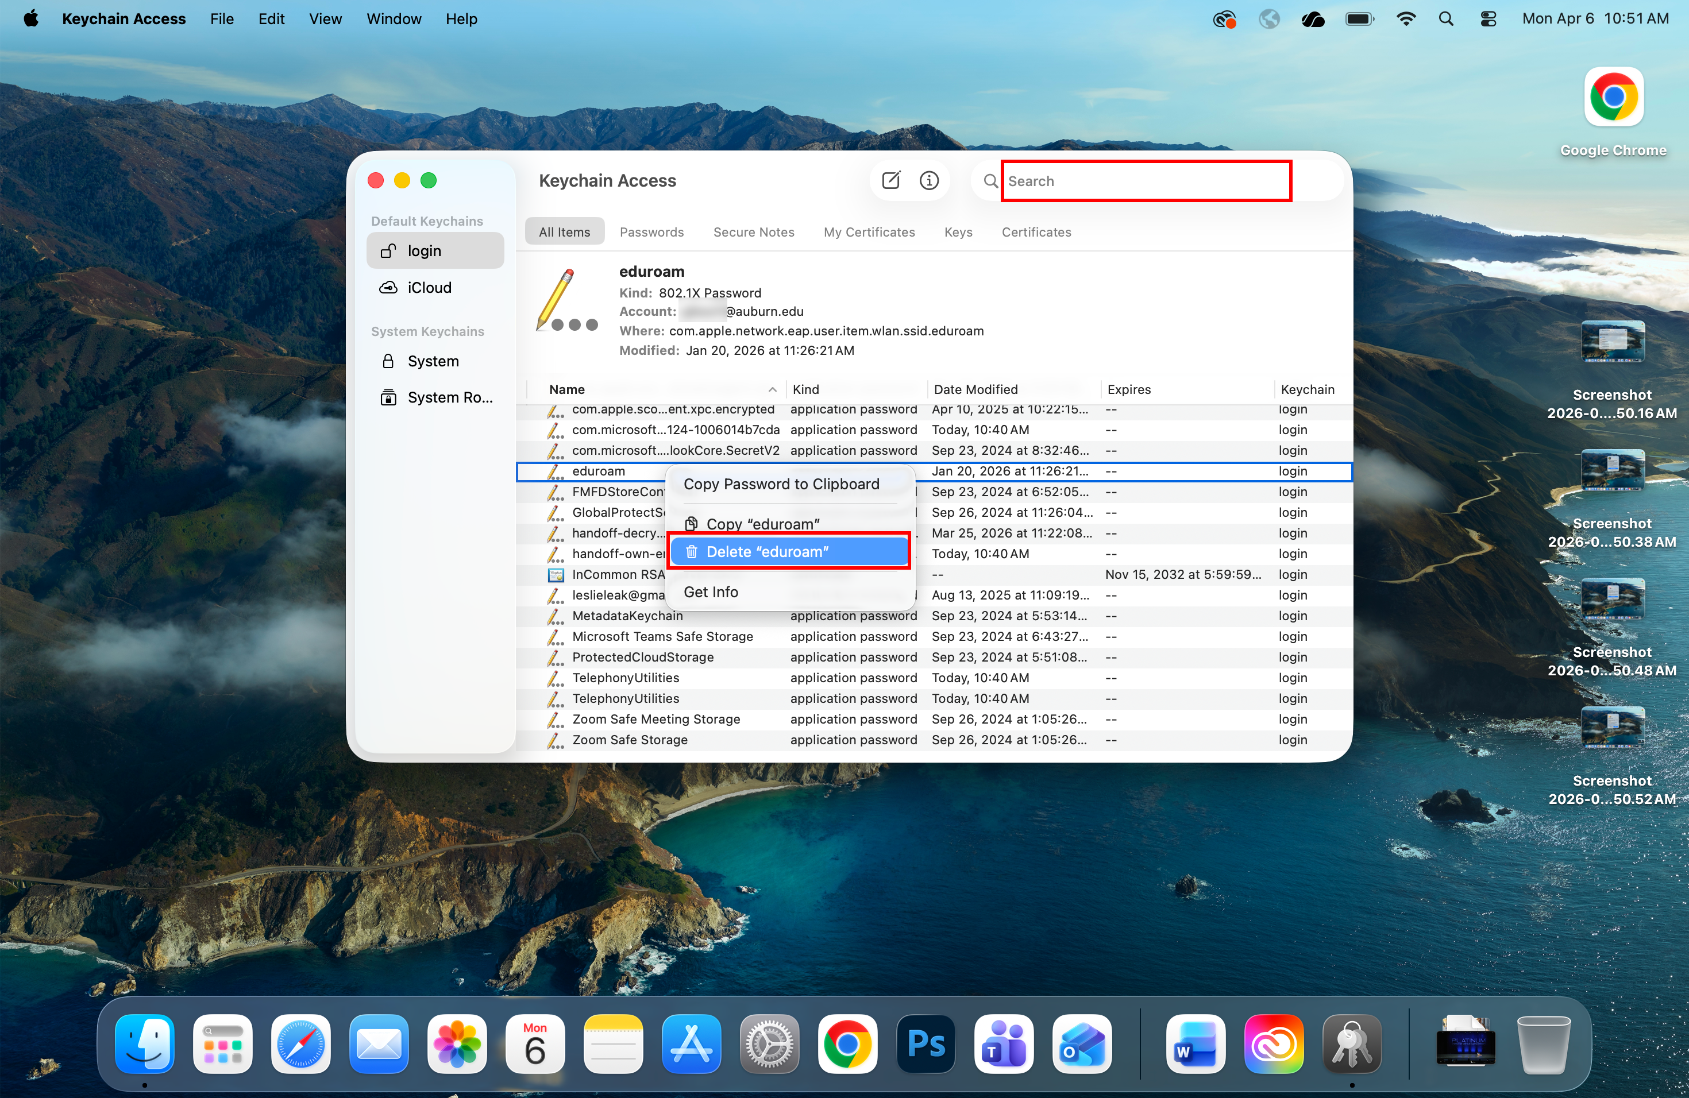
Task: Open the Window menu in the menu bar
Action: pyautogui.click(x=394, y=18)
